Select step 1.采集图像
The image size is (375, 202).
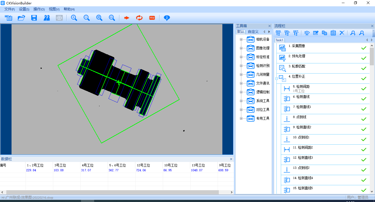tap(323, 48)
